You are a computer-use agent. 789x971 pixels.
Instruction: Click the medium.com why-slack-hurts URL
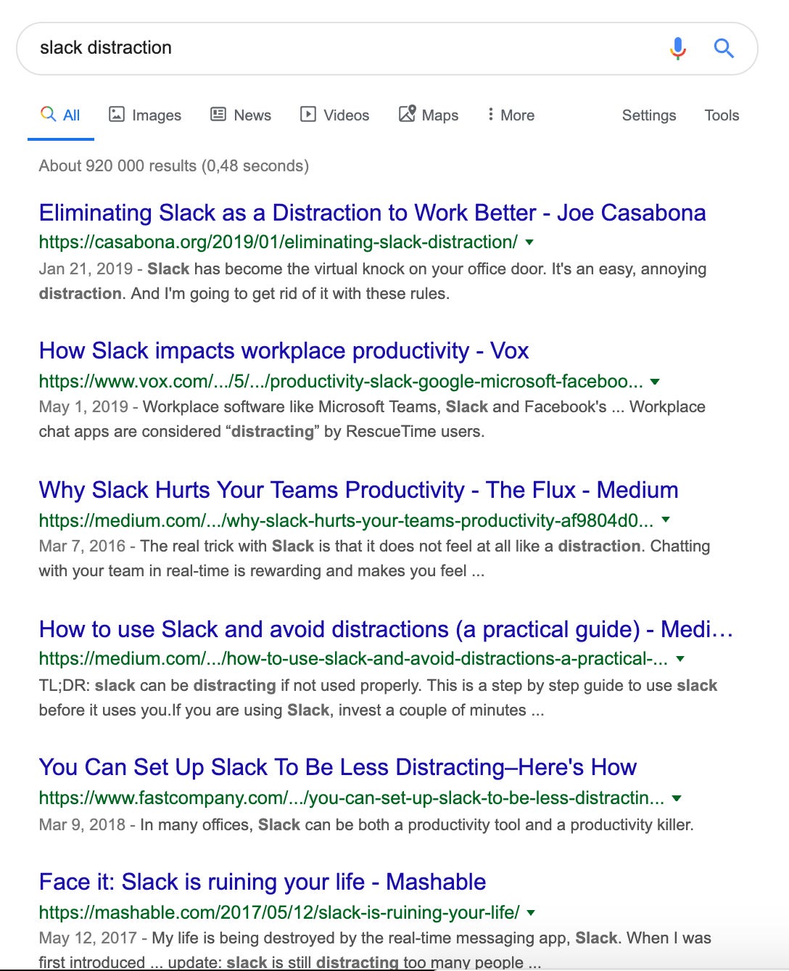click(x=346, y=520)
